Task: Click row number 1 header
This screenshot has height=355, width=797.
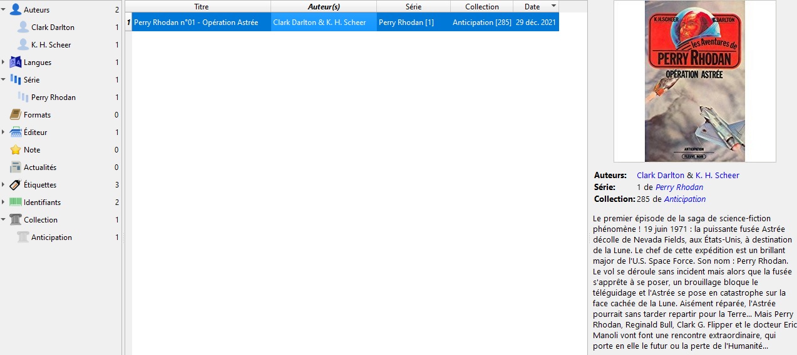Action: tap(128, 22)
